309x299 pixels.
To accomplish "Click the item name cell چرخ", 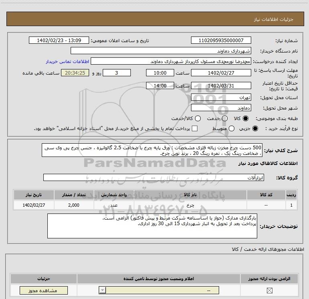I will [x=190, y=205].
